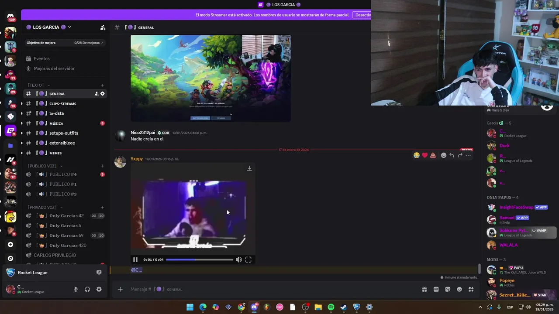Toggle microphone mute in user panel
Image resolution: width=559 pixels, height=314 pixels.
pyautogui.click(x=76, y=289)
